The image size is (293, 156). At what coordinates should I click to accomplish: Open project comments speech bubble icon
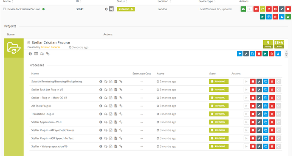42,54
